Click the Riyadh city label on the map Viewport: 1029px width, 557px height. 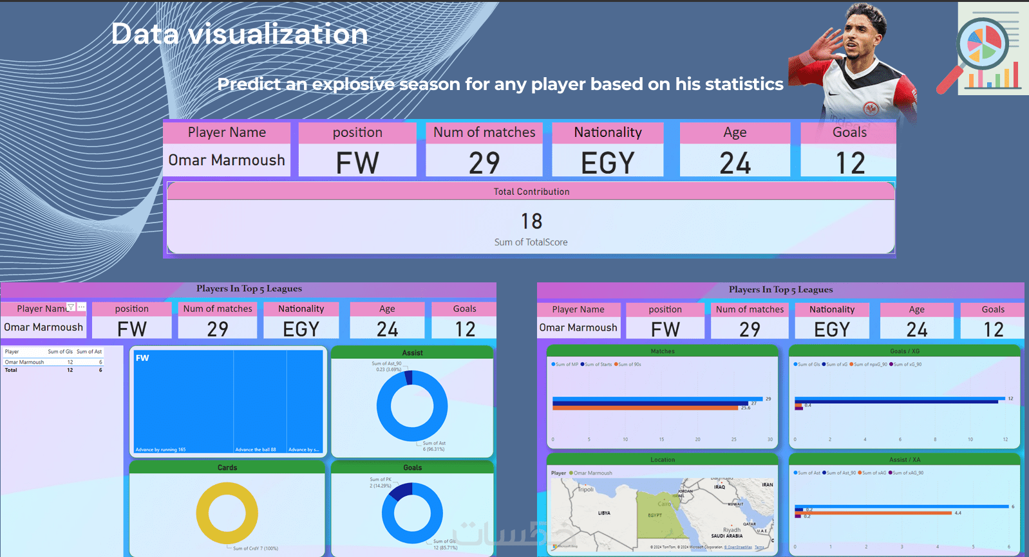pyautogui.click(x=732, y=530)
